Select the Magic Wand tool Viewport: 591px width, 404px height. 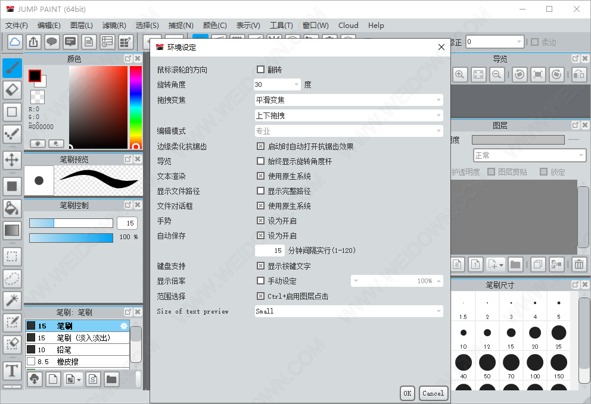(x=12, y=300)
